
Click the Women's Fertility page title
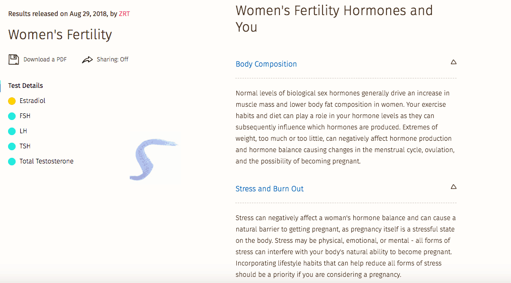click(60, 34)
